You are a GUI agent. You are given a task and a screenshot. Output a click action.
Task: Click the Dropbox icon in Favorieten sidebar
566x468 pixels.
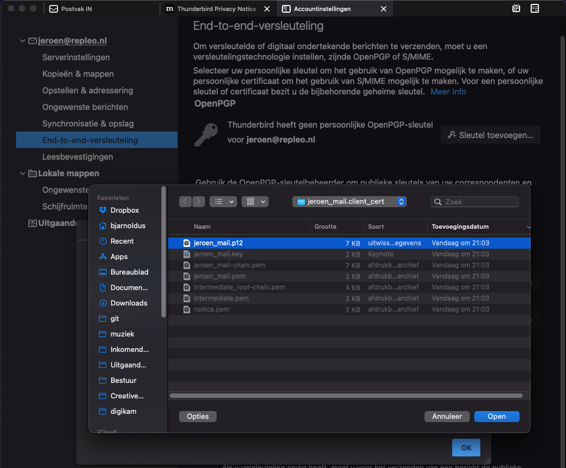[x=103, y=210]
